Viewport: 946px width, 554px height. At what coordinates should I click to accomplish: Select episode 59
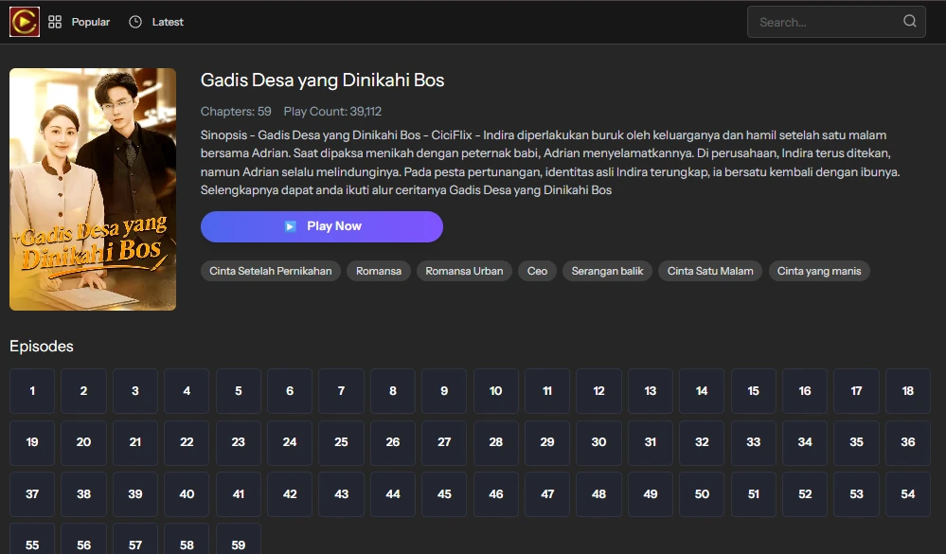tap(238, 543)
